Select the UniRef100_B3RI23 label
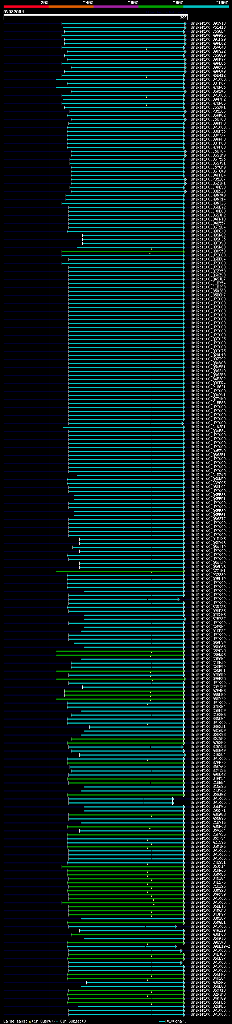The width and height of the screenshot is (232, 1024). (x=208, y=607)
